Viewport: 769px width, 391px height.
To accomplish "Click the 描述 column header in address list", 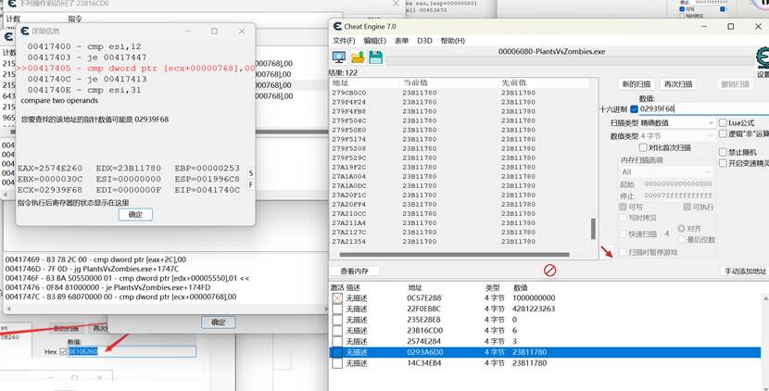I will tap(353, 287).
